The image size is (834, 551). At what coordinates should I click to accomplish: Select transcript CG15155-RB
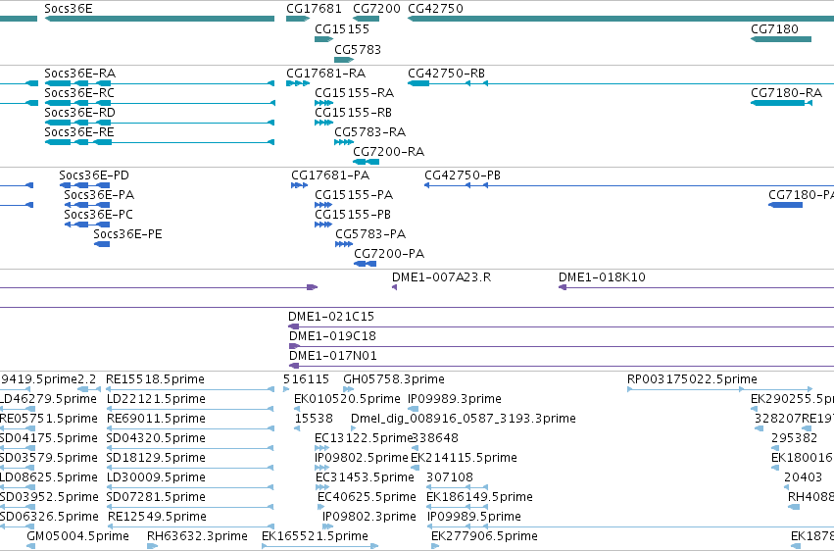coord(324,123)
